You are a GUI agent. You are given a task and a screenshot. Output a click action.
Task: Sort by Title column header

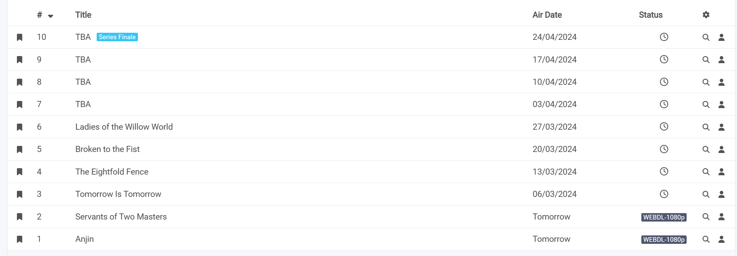pos(83,15)
